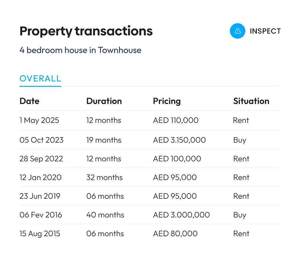Sort by the Situation column header

[x=251, y=101]
